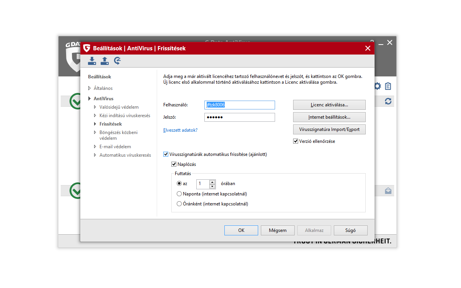This screenshot has width=461, height=288.
Task: Close the Beállítások settings dialog
Action: pos(368,48)
